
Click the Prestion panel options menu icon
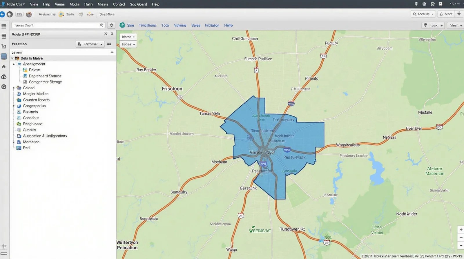pos(109,44)
